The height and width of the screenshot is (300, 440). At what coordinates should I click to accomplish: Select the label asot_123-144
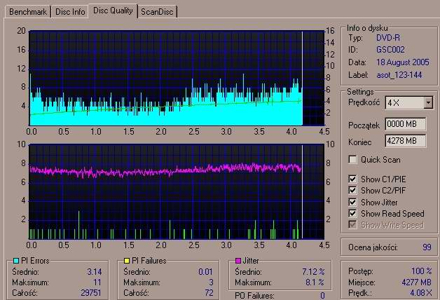tap(399, 75)
